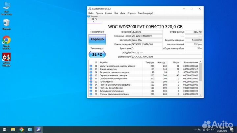Click the scroll up arrow of attribute list
Image resolution: width=237 pixels, height=133 pixels.
pyautogui.click(x=200, y=62)
